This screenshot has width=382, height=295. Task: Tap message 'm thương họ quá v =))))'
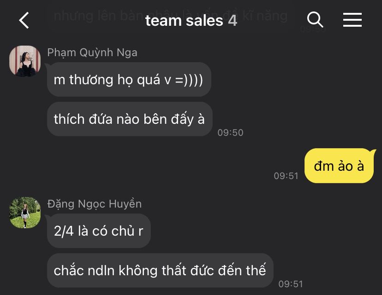129,80
